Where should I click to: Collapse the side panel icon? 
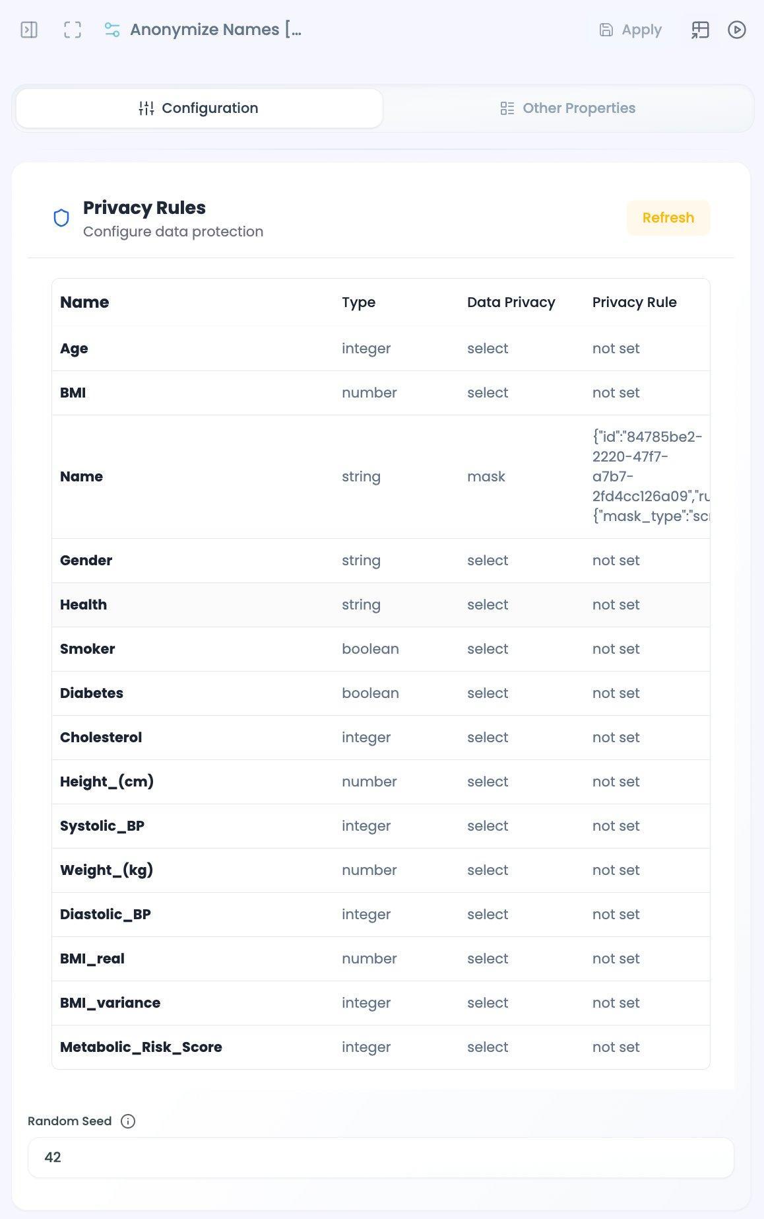tap(29, 30)
